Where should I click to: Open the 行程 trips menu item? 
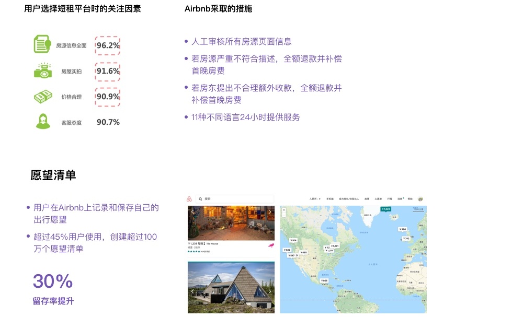390,199
